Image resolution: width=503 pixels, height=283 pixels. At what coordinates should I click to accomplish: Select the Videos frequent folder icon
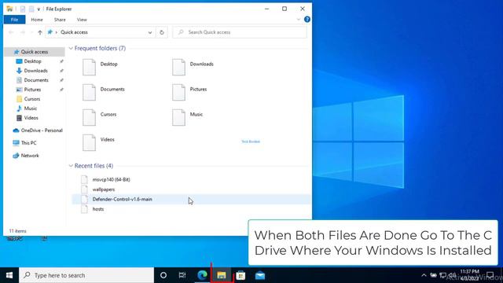point(89,142)
